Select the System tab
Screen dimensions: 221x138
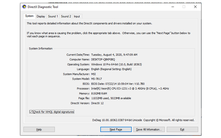(x=29, y=16)
